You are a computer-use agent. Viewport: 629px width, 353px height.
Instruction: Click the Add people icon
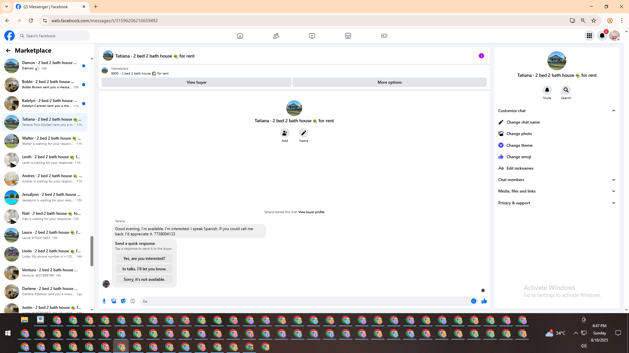[285, 133]
